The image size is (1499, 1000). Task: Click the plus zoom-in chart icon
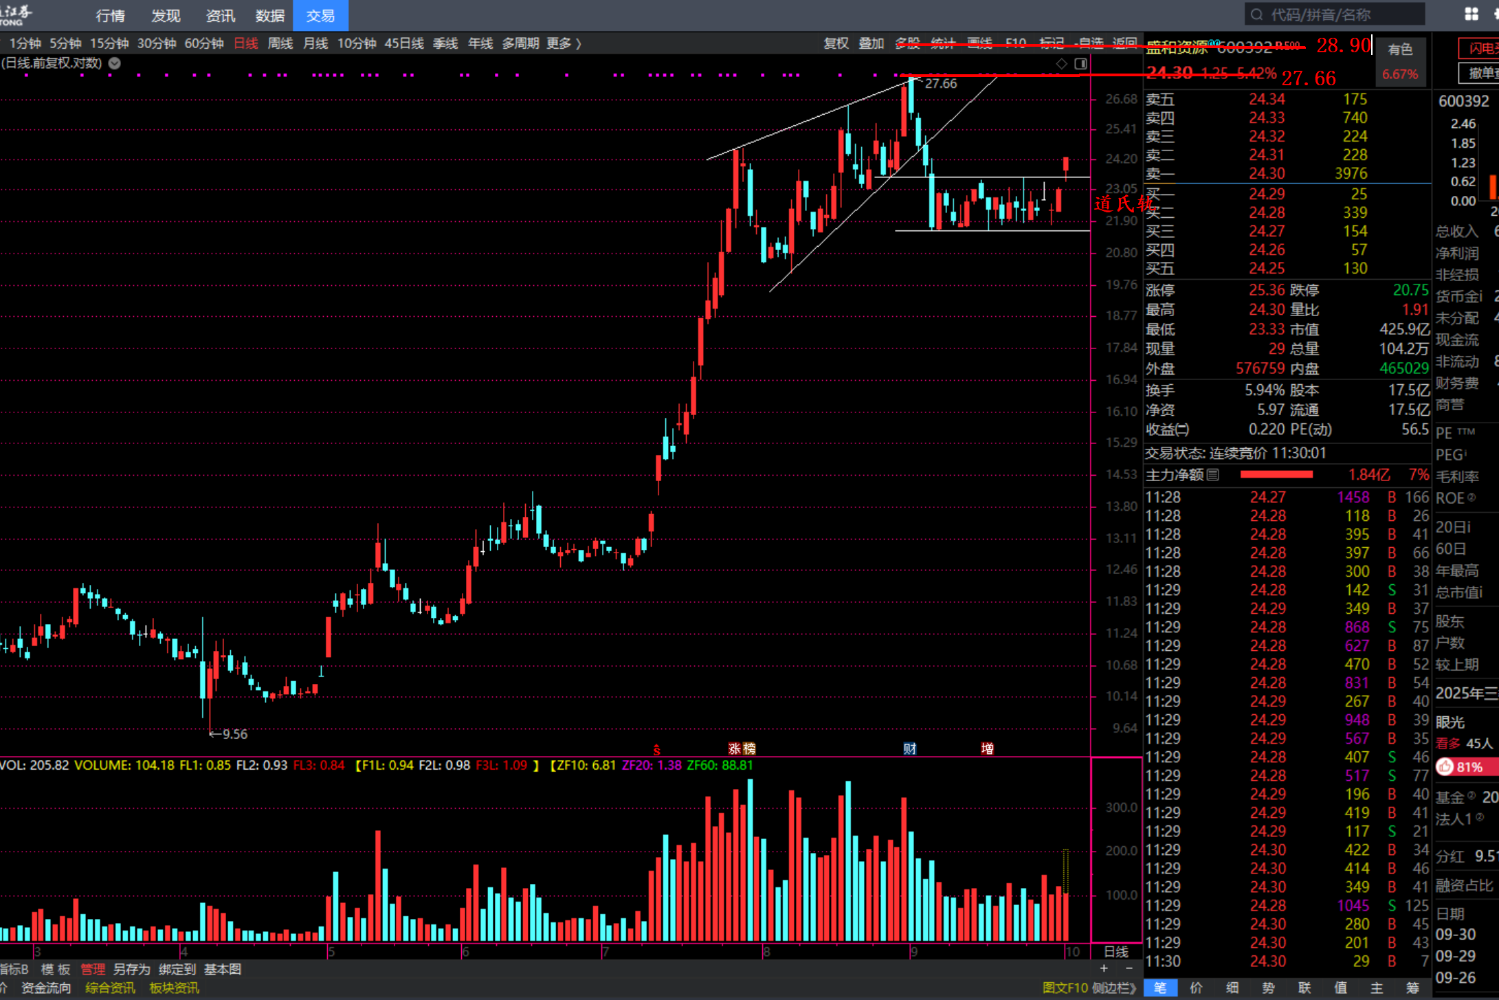tap(1104, 968)
